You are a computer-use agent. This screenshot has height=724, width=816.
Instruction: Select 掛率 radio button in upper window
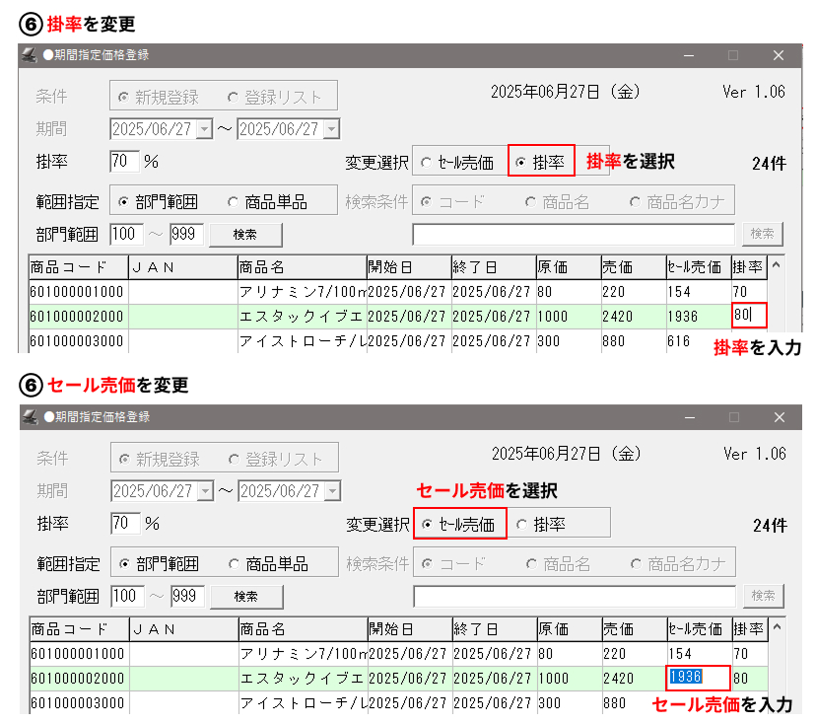pyautogui.click(x=520, y=162)
